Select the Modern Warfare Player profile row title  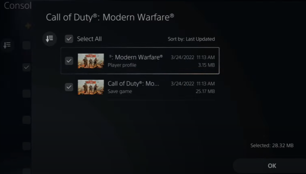[136, 57]
